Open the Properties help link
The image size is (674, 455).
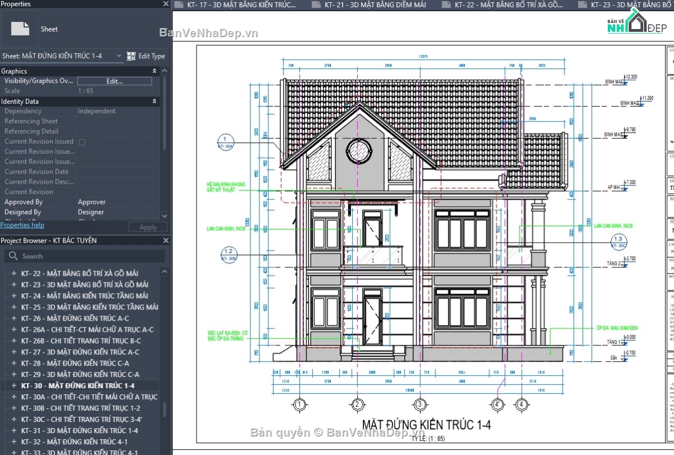tap(22, 225)
